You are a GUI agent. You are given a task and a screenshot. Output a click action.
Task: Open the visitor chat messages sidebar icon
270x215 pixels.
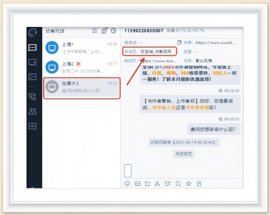(x=32, y=47)
